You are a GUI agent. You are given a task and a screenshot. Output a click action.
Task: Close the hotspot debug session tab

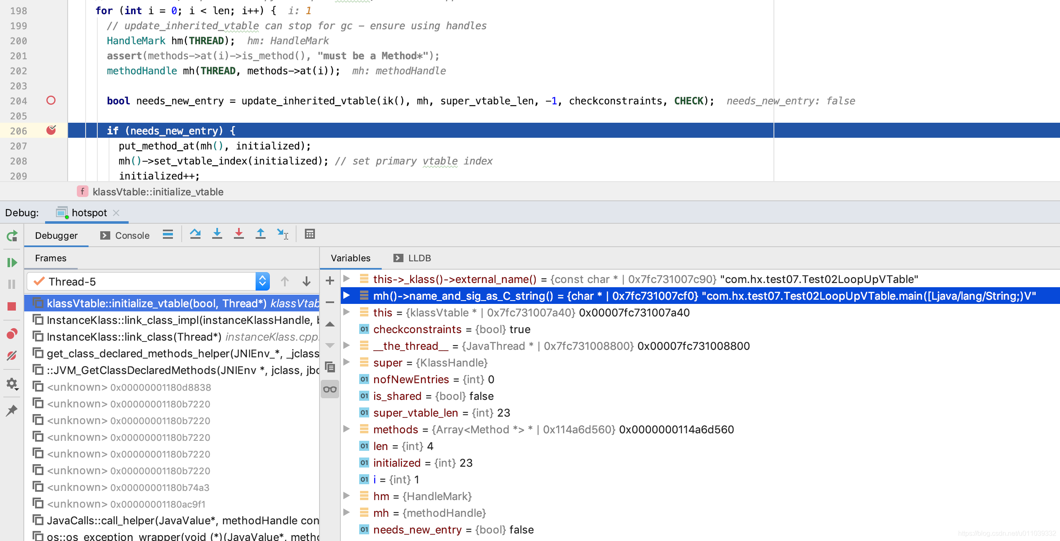tap(117, 213)
